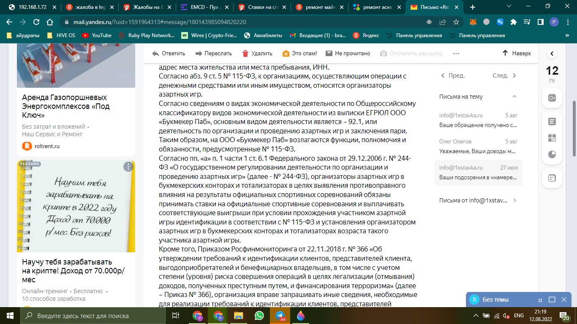The width and height of the screenshot is (577, 324).
Task: Open three-dots menu on the crypto ad
Action: click(x=128, y=167)
